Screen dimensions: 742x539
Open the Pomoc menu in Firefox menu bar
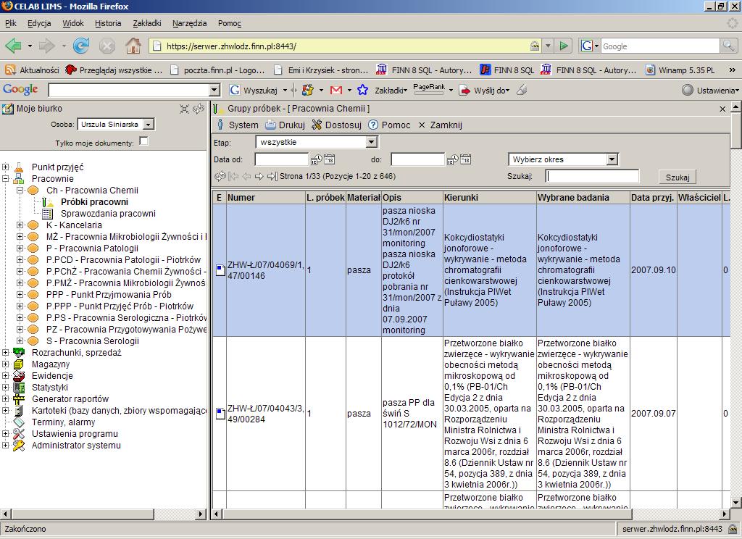(230, 23)
